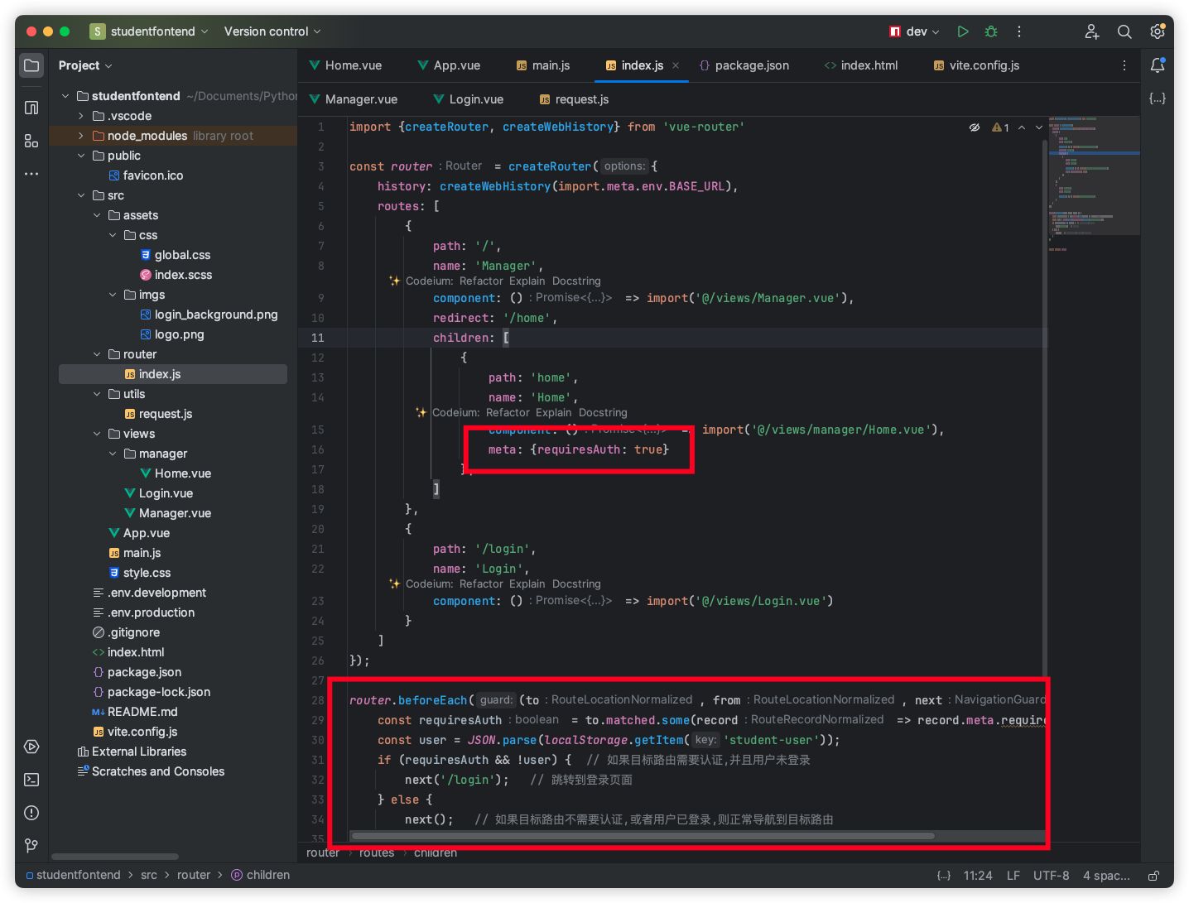Click the horizontal scrollbar in the editor
This screenshot has width=1189, height=903.
coord(643,836)
